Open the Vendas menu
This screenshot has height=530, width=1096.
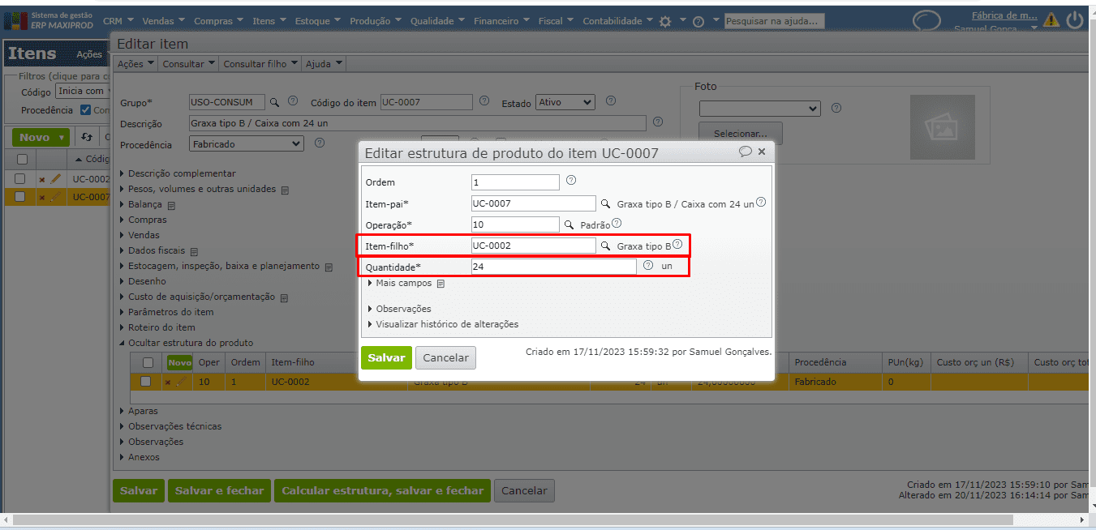click(x=163, y=21)
